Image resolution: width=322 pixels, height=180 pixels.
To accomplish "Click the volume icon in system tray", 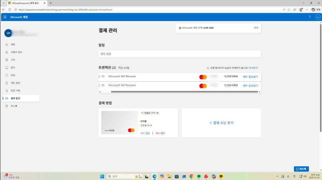I will click(305, 176).
